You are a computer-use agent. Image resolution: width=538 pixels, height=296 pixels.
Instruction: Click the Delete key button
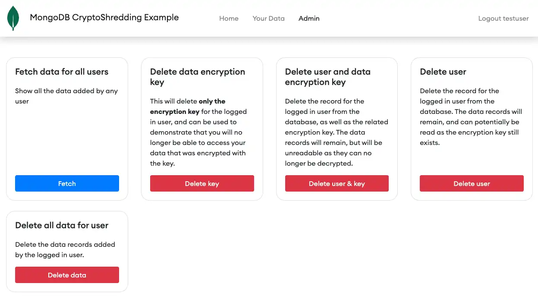tap(202, 183)
